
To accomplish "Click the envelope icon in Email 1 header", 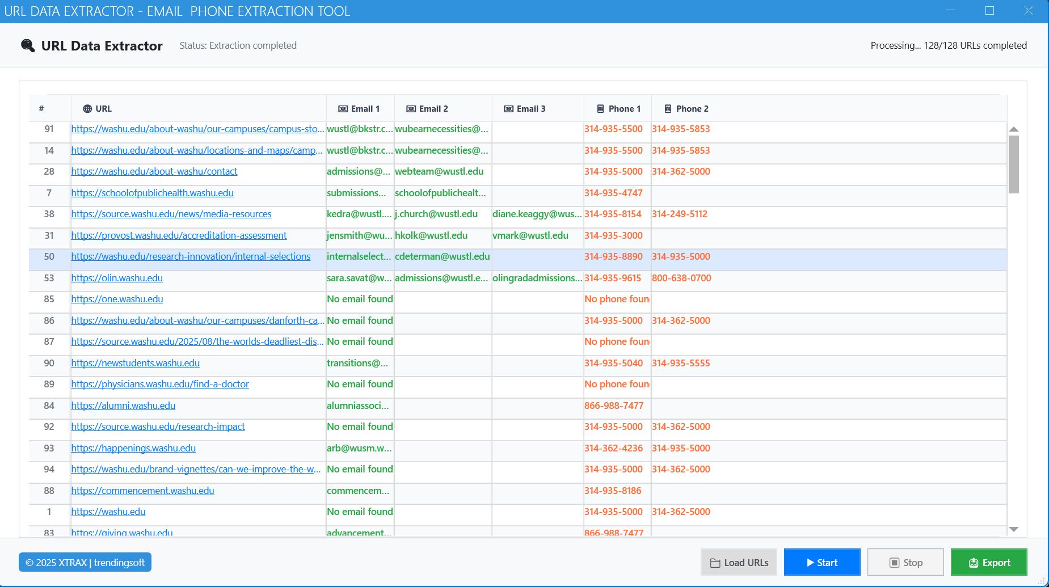I will click(343, 109).
